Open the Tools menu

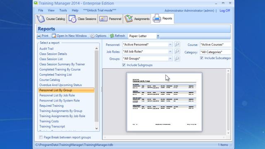point(63,10)
